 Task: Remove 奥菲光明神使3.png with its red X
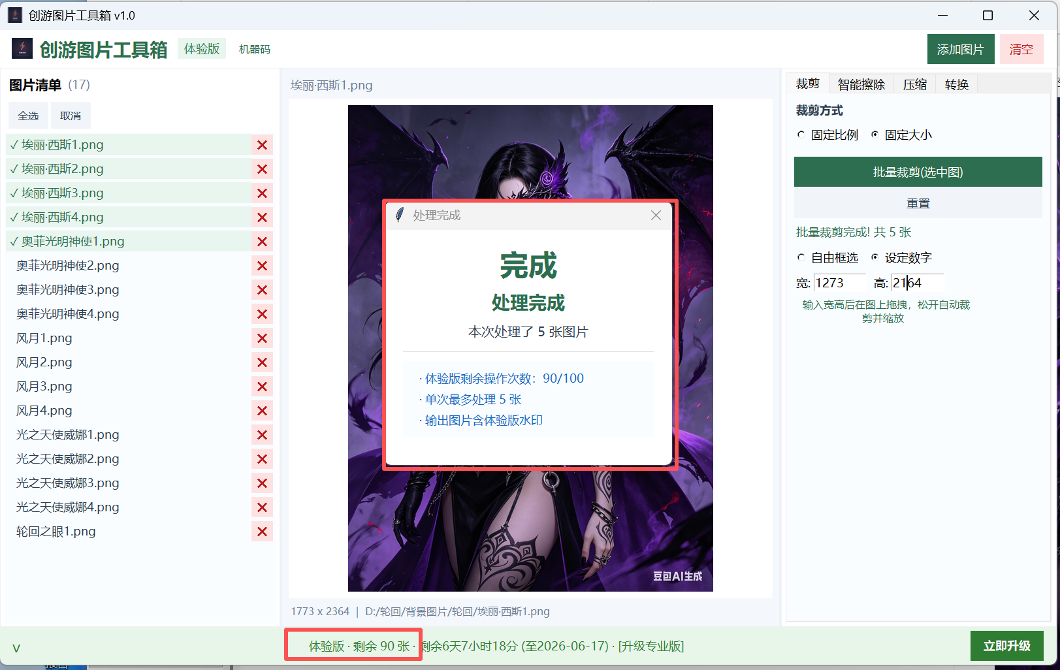[x=262, y=290]
